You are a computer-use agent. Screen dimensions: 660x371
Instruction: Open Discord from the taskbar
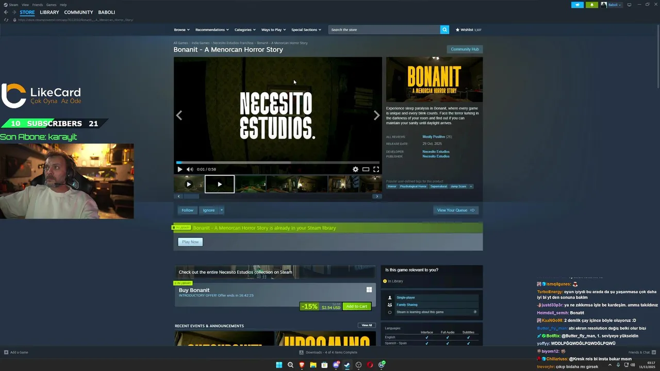pyautogui.click(x=336, y=365)
